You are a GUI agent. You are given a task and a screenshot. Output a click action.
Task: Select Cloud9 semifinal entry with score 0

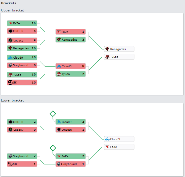(71, 66)
